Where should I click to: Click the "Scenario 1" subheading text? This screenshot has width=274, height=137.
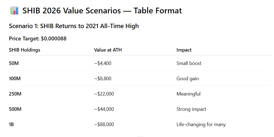click(74, 26)
